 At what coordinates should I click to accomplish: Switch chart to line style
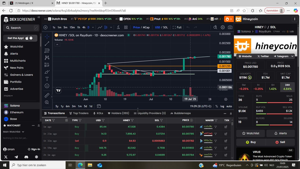100,27
